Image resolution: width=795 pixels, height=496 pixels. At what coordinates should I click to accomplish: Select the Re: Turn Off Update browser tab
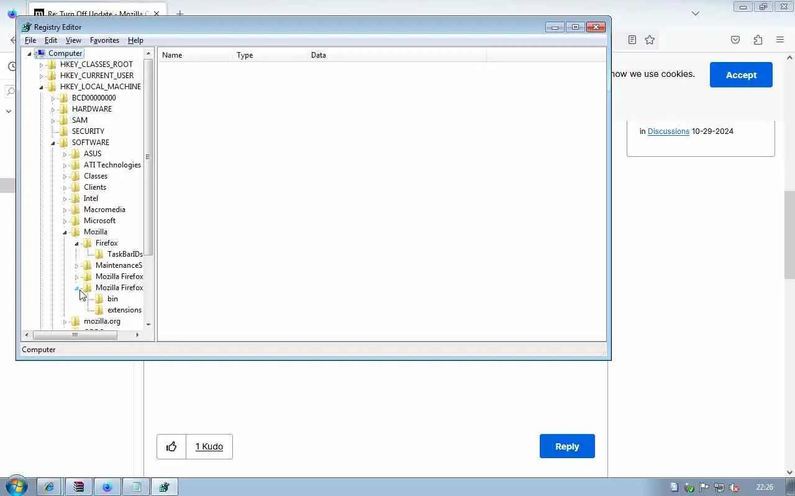(x=97, y=13)
